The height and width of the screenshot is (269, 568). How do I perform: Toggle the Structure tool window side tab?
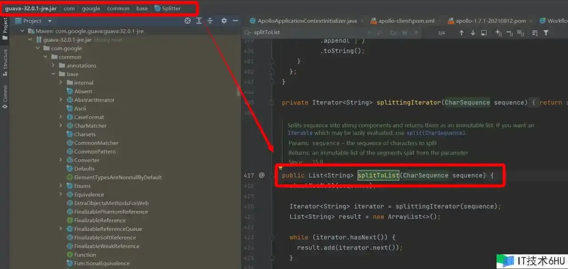(x=5, y=62)
